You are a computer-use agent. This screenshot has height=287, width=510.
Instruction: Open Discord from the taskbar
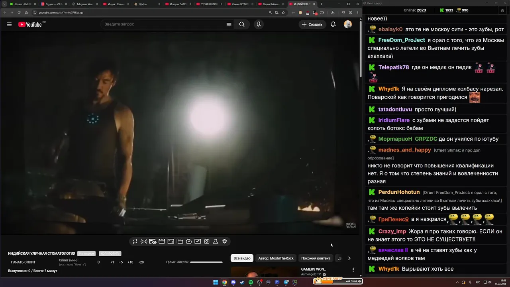(x=233, y=282)
